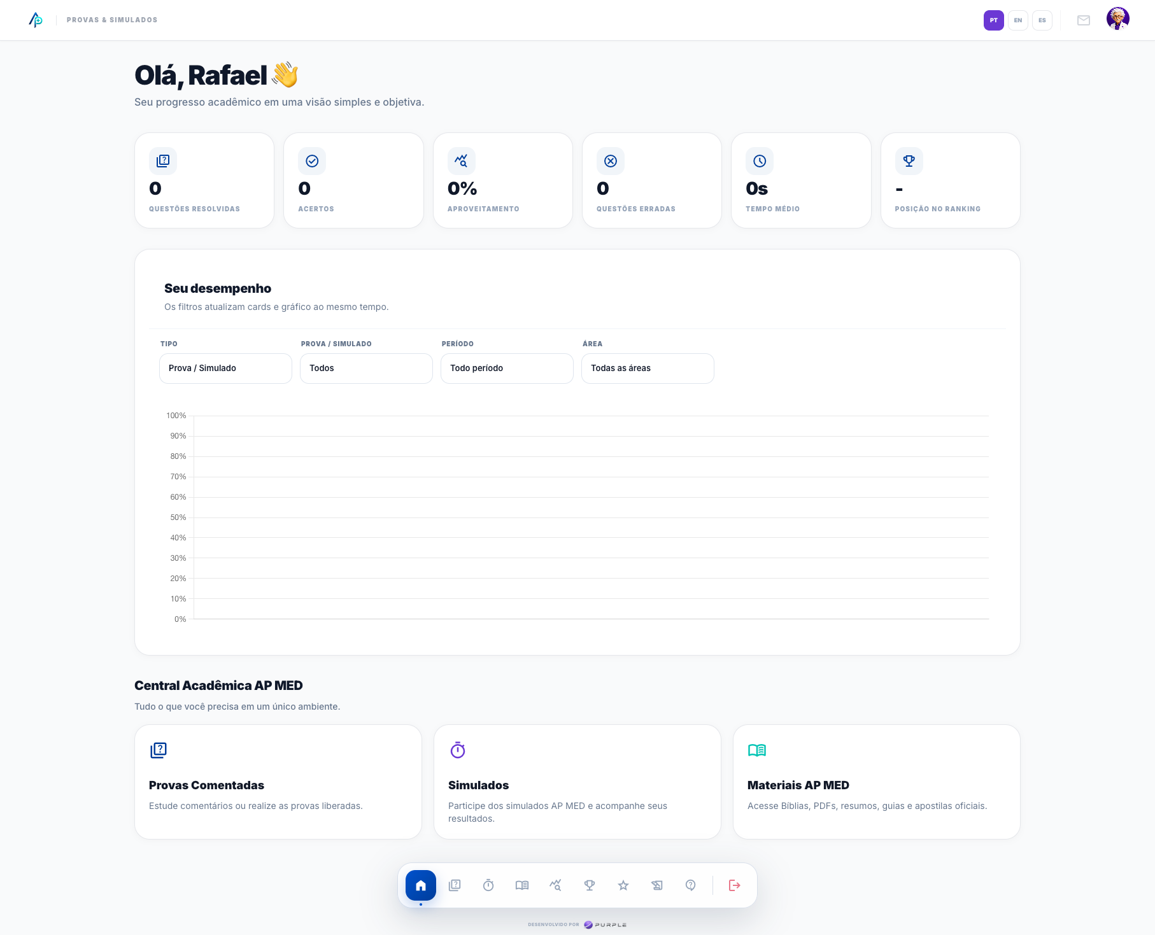Click the Questões Erradas X icon
The height and width of the screenshot is (935, 1155).
pyautogui.click(x=611, y=161)
